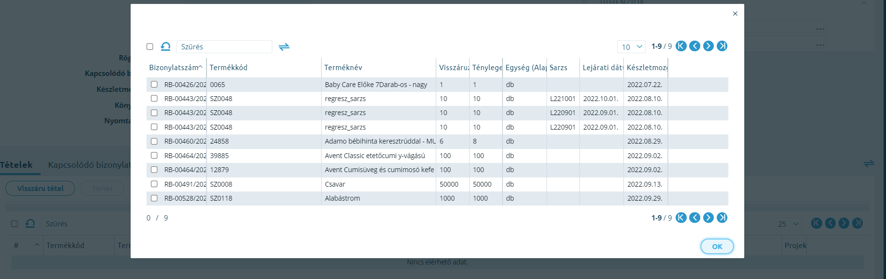Check the RB-00460 Adamo bébihinta row
Viewport: 886px width, 279px height.
pos(154,141)
